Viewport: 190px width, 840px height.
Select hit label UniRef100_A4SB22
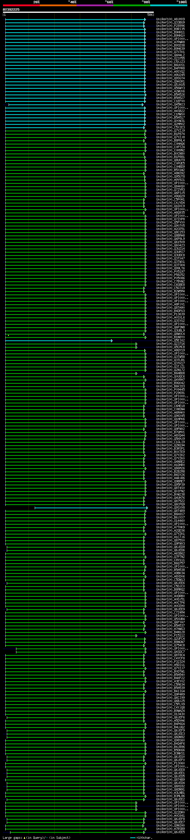pyautogui.click(x=170, y=111)
